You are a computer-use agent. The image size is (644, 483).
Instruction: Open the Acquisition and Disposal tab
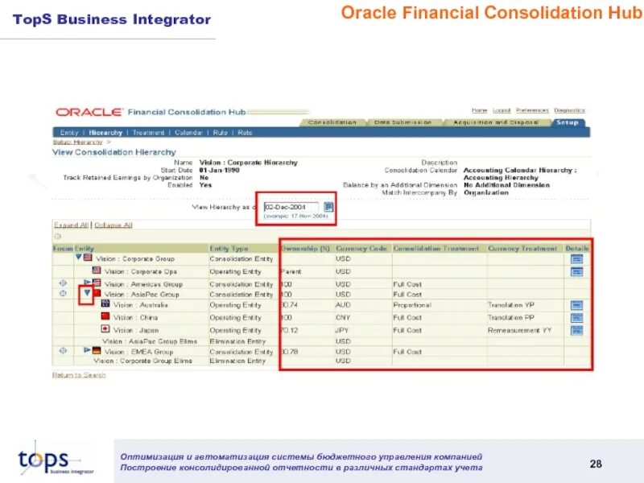tap(496, 122)
